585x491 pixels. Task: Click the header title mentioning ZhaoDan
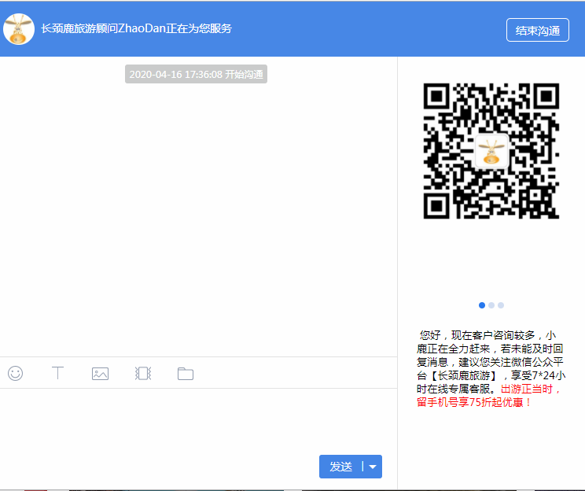(137, 28)
